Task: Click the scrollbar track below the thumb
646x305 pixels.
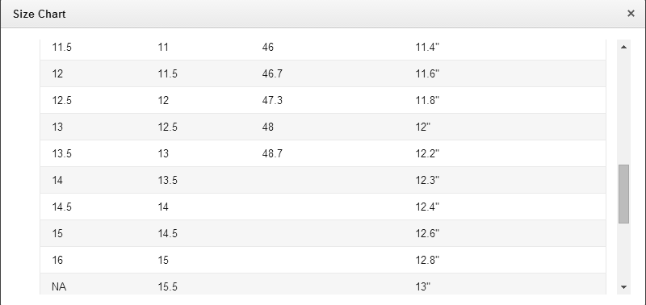Action: (x=623, y=252)
